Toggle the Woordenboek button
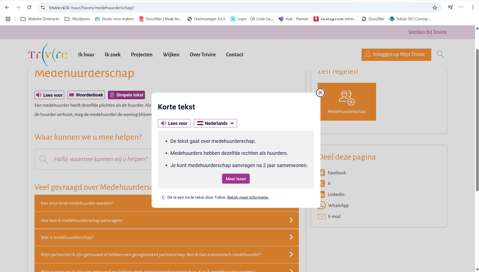This screenshot has height=272, width=479. click(x=86, y=95)
